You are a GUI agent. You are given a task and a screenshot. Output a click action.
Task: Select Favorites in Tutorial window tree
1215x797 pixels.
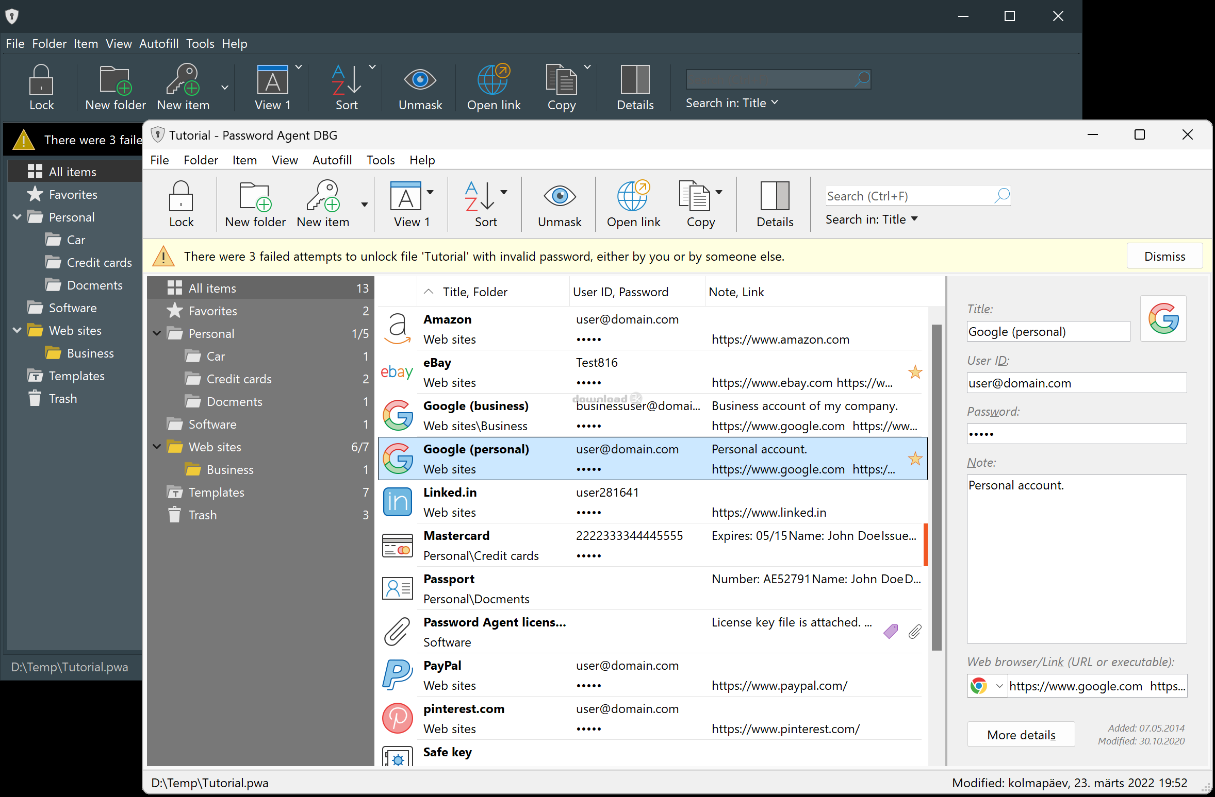point(260,311)
